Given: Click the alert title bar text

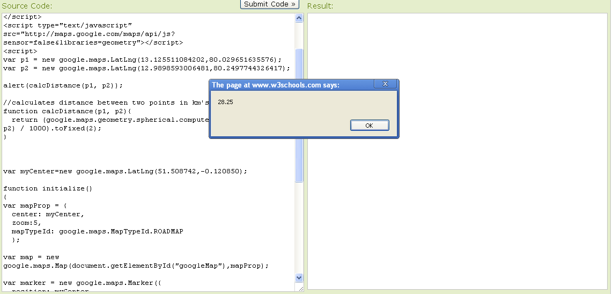Looking at the screenshot, I should tap(276, 85).
